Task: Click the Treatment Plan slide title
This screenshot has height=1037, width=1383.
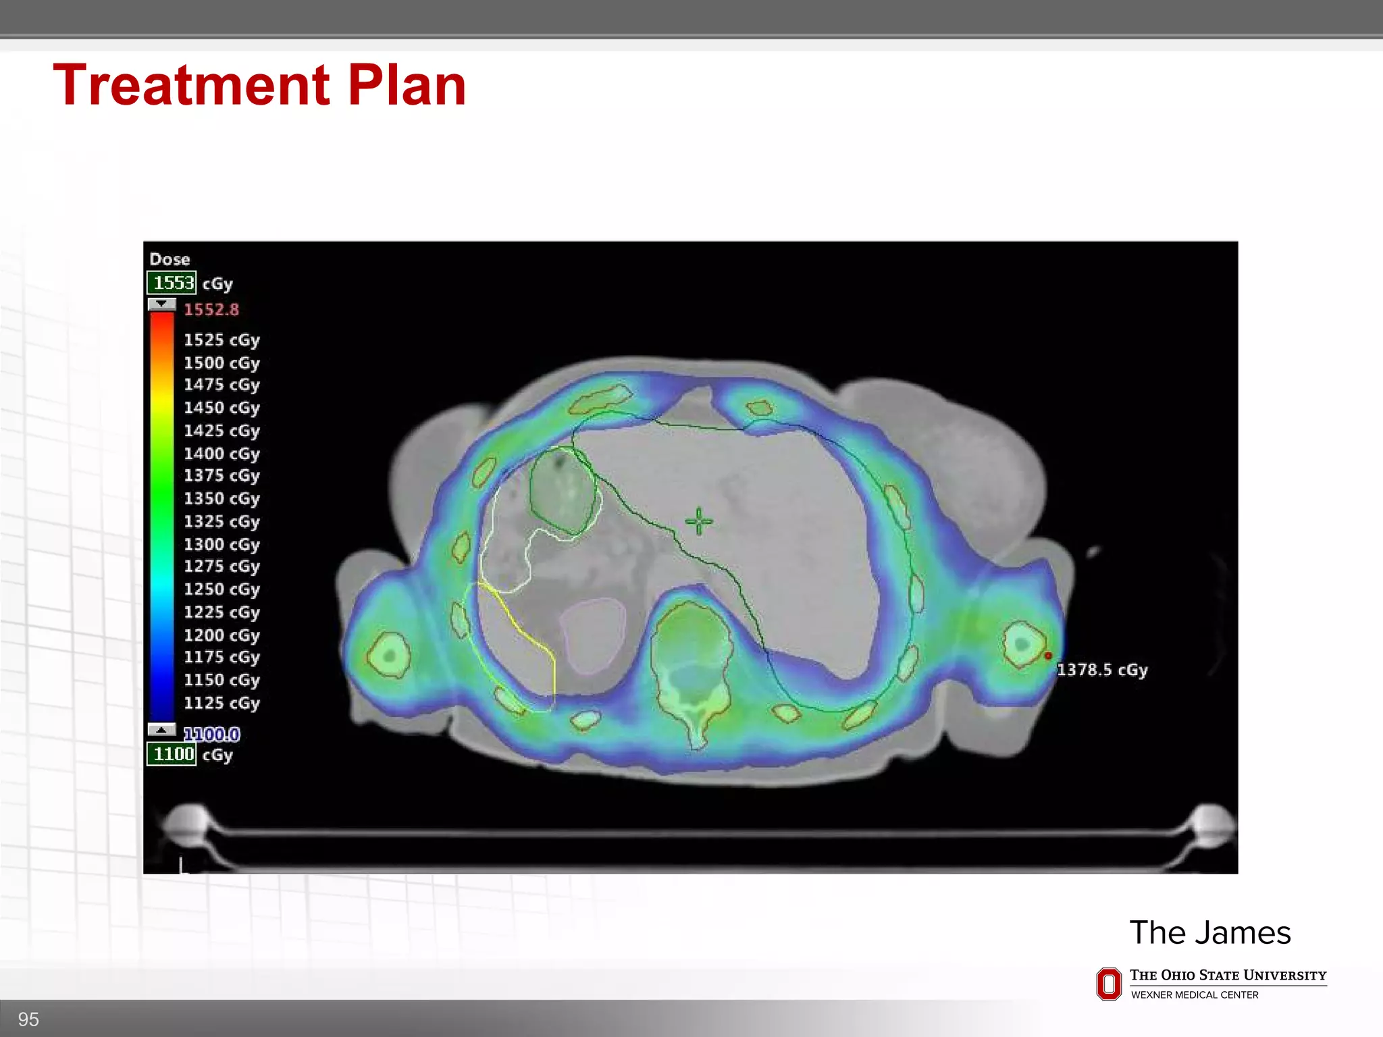Action: (x=260, y=85)
